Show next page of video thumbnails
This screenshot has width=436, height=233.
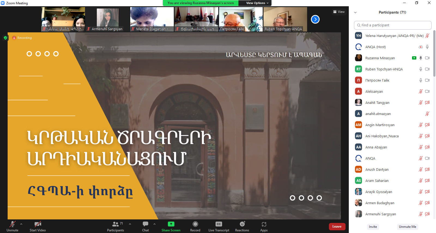pos(315,19)
